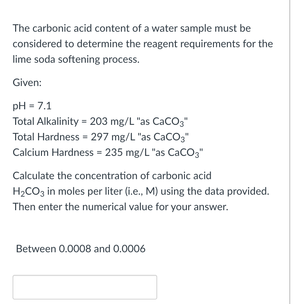Click inside the answer box border
This screenshot has width=294, height=304.
[x=85, y=287]
